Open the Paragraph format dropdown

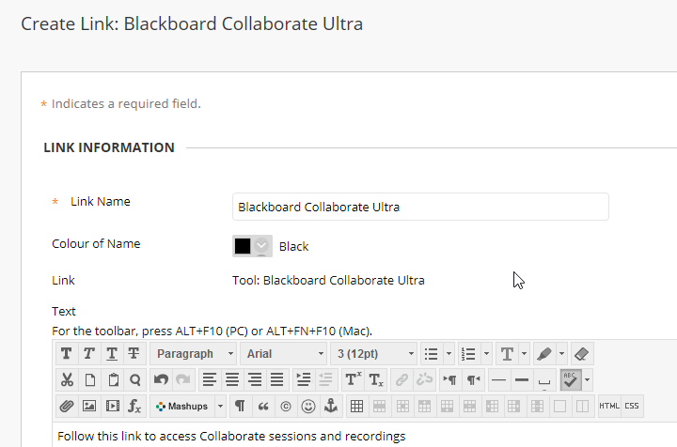pyautogui.click(x=195, y=354)
